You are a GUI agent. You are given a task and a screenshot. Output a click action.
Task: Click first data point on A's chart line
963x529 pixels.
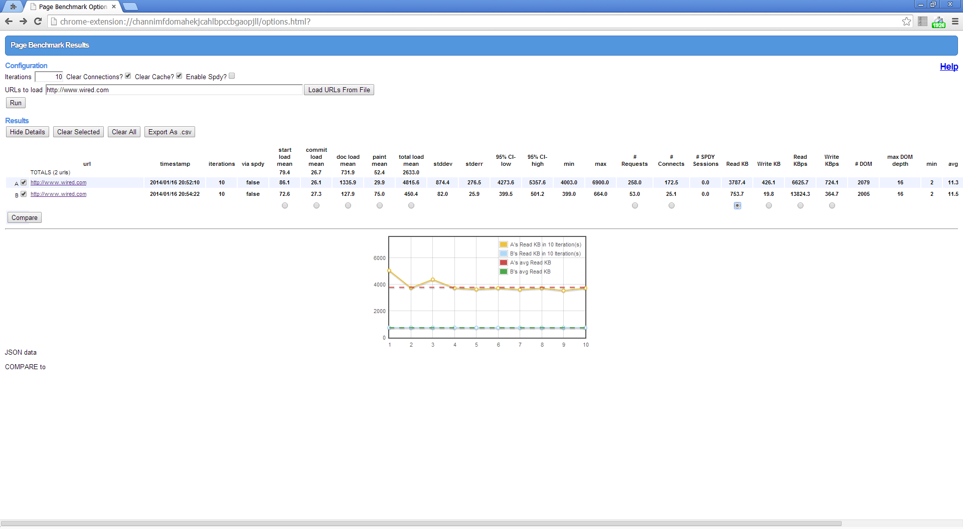[x=389, y=271]
